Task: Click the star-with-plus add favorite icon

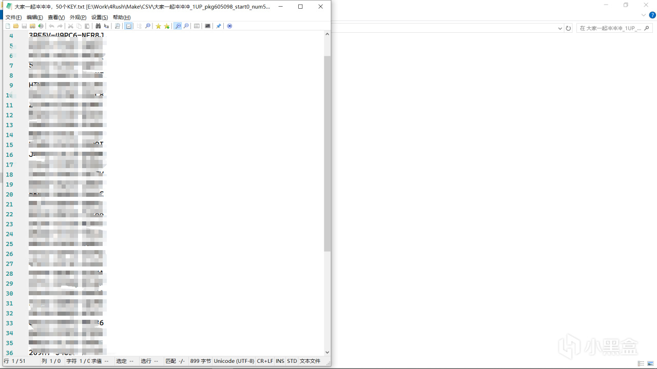Action: pos(167,26)
